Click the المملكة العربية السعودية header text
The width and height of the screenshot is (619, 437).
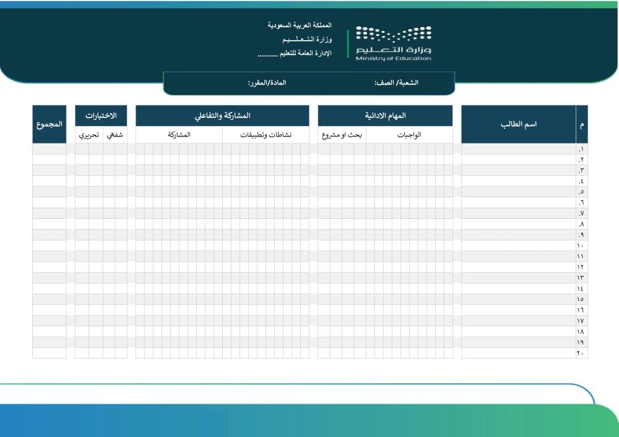[x=300, y=25]
